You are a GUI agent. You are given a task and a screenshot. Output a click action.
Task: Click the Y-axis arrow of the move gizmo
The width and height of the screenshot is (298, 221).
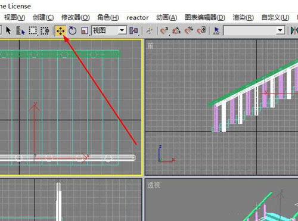tap(35, 107)
